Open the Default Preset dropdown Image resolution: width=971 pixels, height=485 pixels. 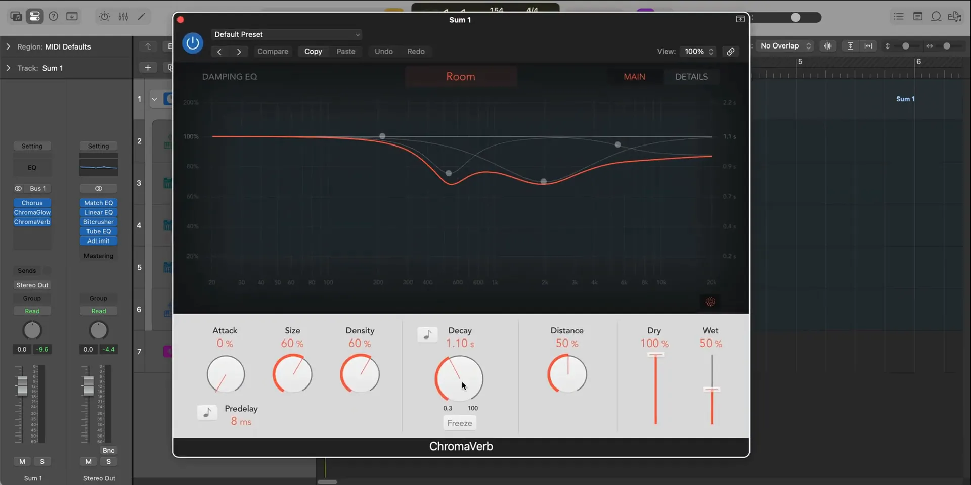287,34
